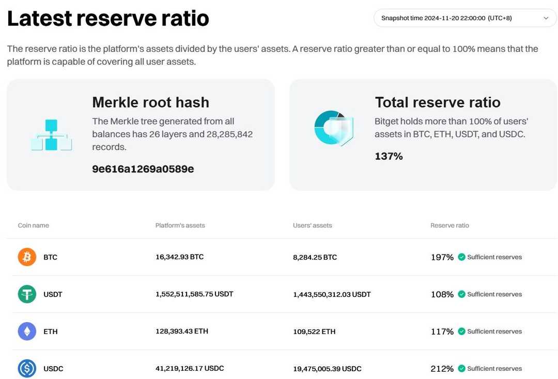This screenshot has height=379, width=558.
Task: Click the Bitcoin coin icon
Action: [27, 256]
